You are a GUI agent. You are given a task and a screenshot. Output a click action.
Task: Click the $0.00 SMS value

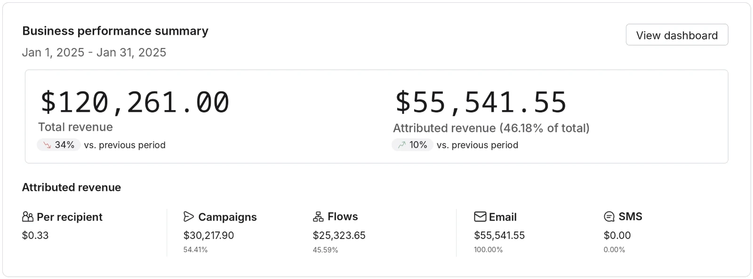pos(617,235)
